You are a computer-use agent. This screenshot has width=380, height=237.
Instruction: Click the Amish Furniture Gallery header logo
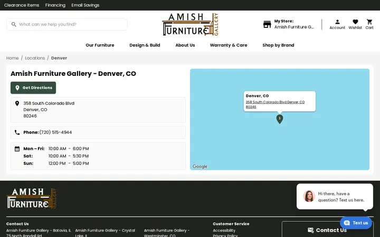click(190, 24)
